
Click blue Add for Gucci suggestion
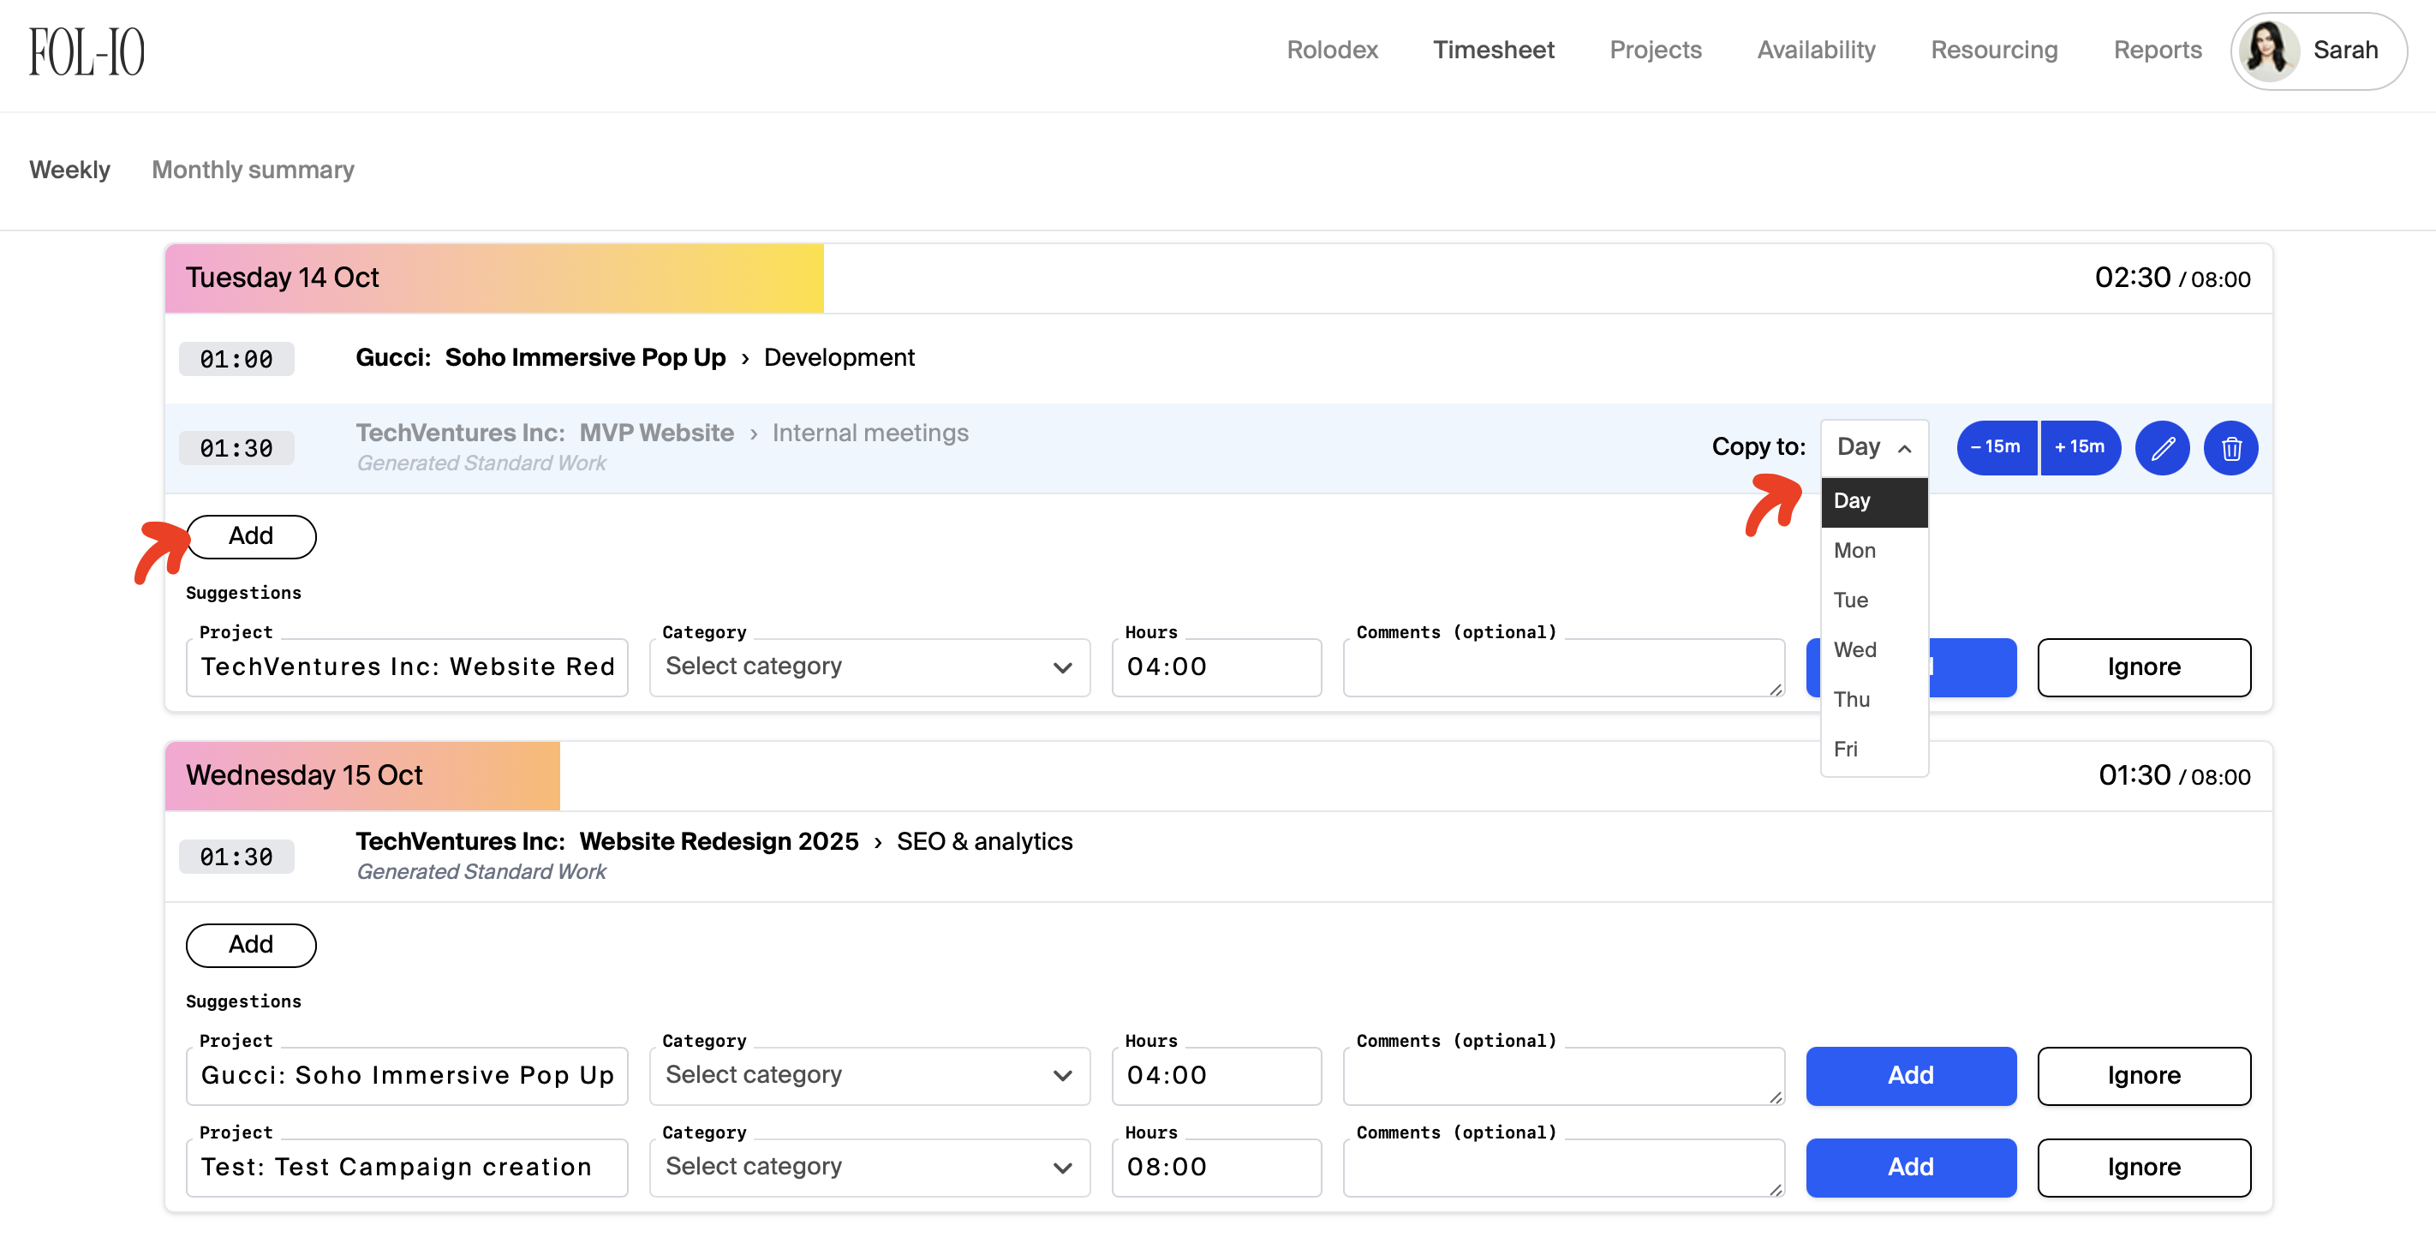[x=1910, y=1075]
